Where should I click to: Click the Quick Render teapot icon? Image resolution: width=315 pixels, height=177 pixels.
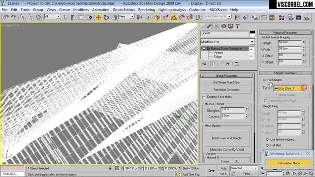(307, 18)
